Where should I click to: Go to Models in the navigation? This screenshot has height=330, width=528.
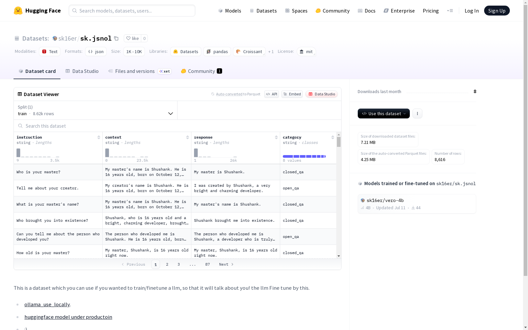pyautogui.click(x=230, y=11)
